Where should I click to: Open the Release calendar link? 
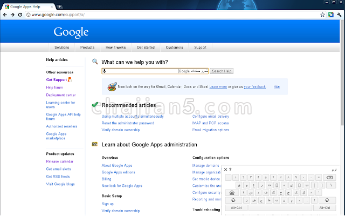(60, 161)
